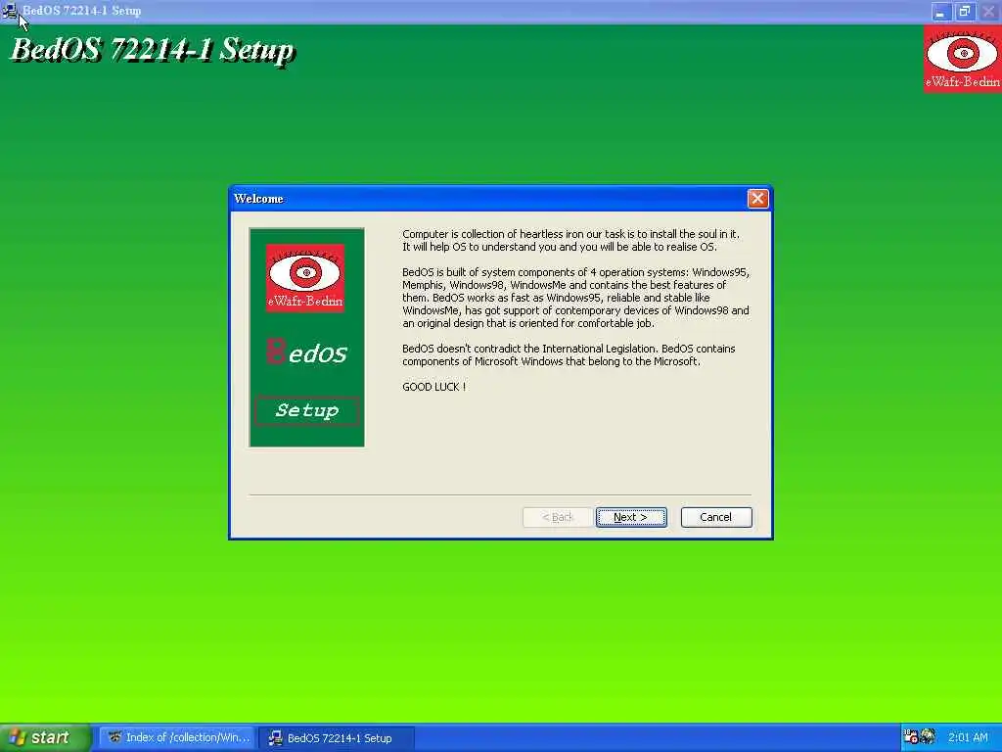Click the paragraph starting 'Computer is collection'
This screenshot has height=752, width=1002.
570,241
